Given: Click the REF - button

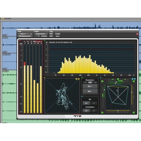Looking at the screenshot, I should click(x=90, y=91).
